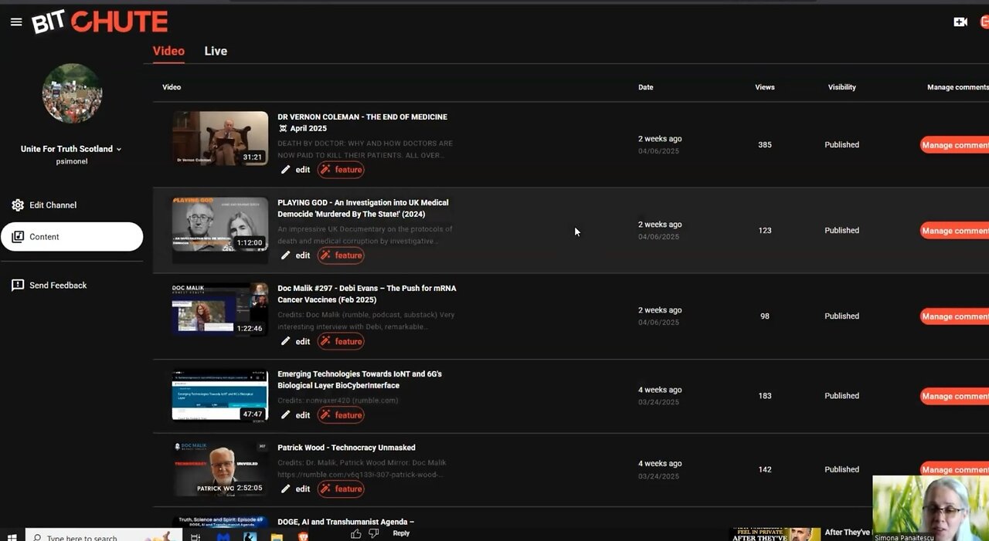
Task: Click the 385 views count
Action: 765,145
